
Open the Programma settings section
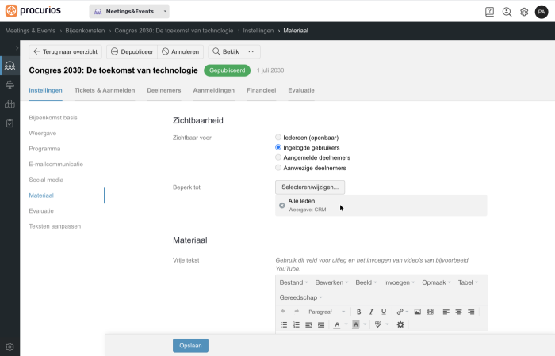[x=44, y=149]
